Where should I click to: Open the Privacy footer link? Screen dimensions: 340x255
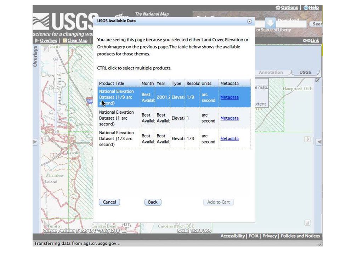[x=270, y=236]
